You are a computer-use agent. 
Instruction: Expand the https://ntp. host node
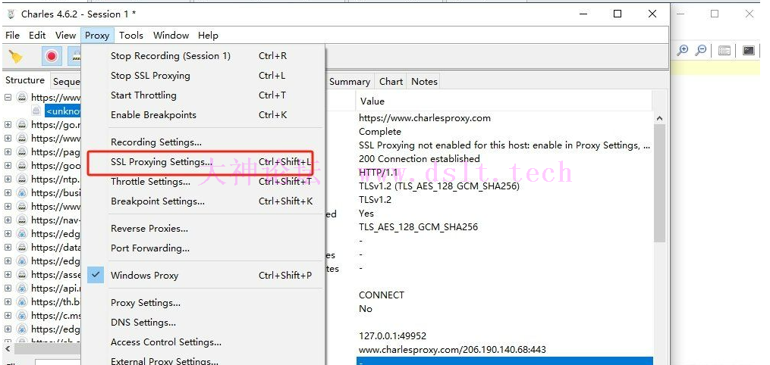[8, 179]
